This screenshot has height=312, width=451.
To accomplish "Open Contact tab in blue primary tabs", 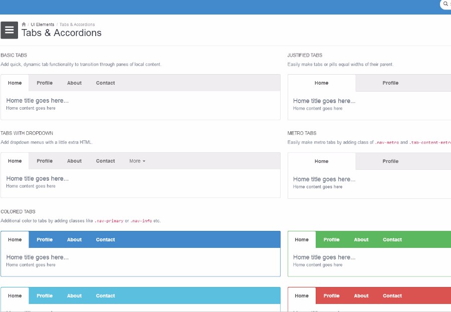I will coord(105,240).
